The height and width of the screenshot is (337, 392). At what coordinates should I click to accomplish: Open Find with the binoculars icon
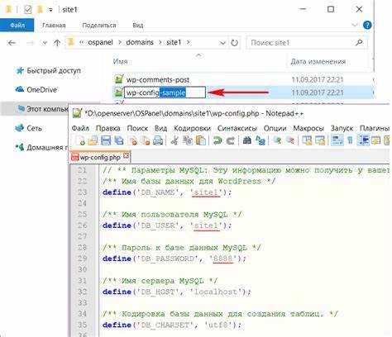pyautogui.click(x=247, y=140)
